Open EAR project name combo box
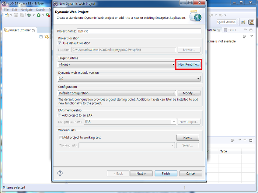This screenshot has width=258, height=193. [x=130, y=122]
